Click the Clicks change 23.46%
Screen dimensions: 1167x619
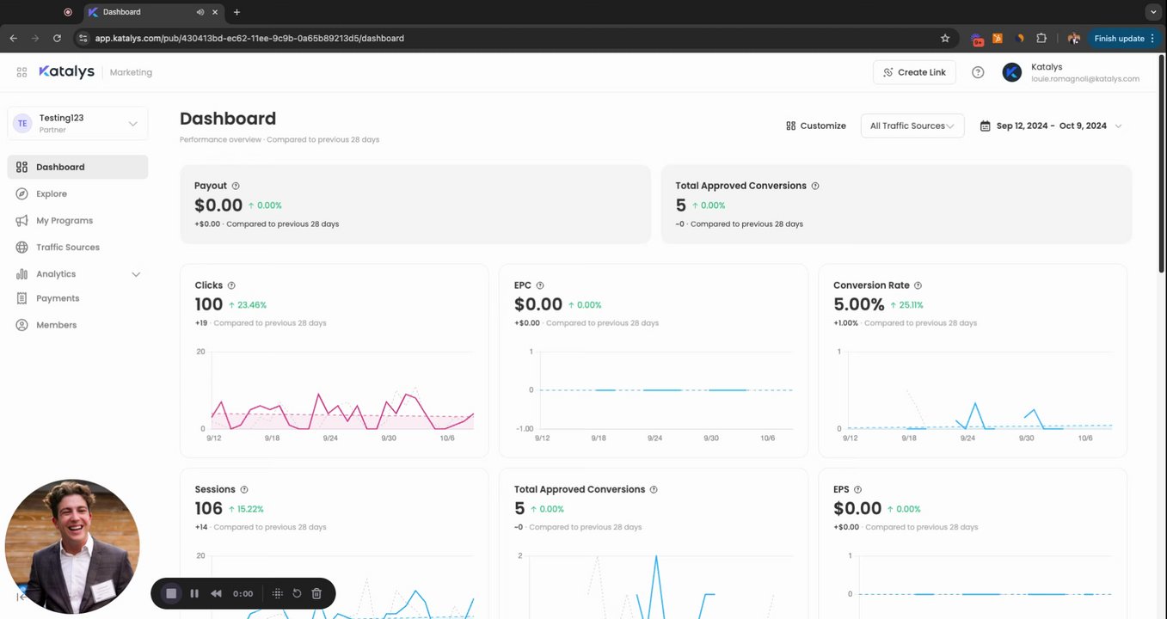pos(248,305)
